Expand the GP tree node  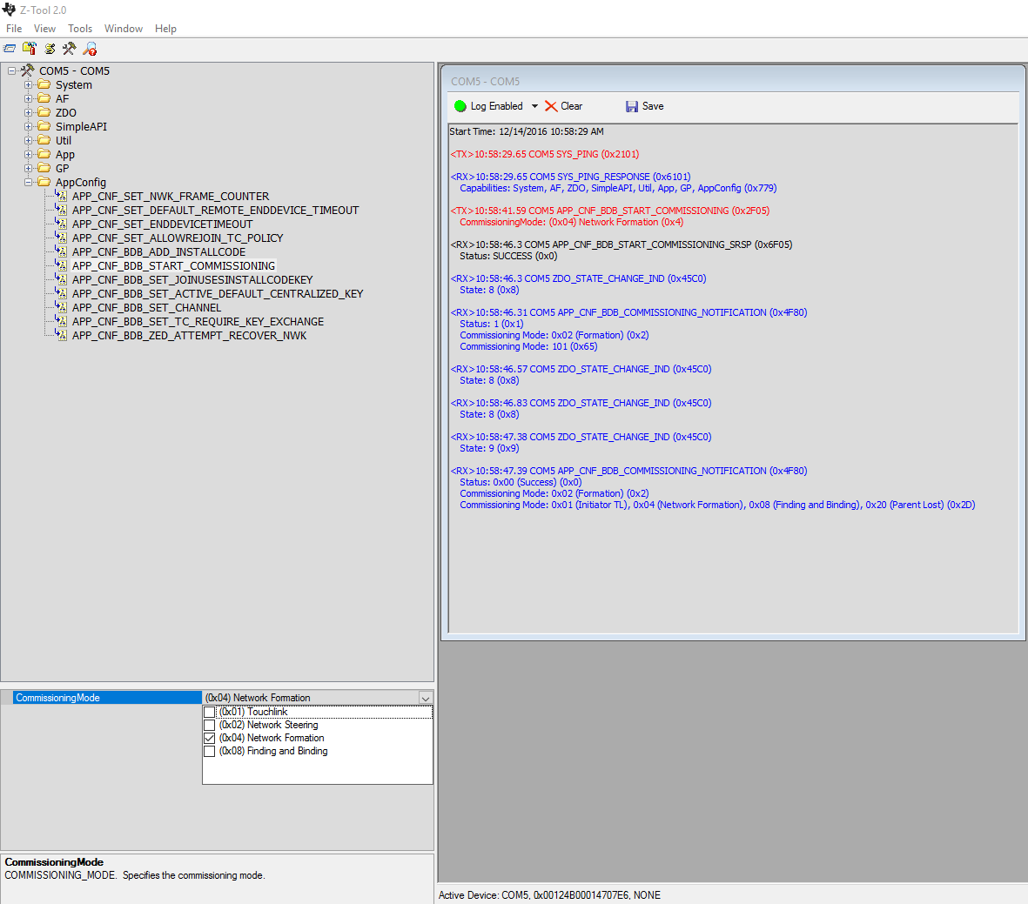(x=28, y=169)
